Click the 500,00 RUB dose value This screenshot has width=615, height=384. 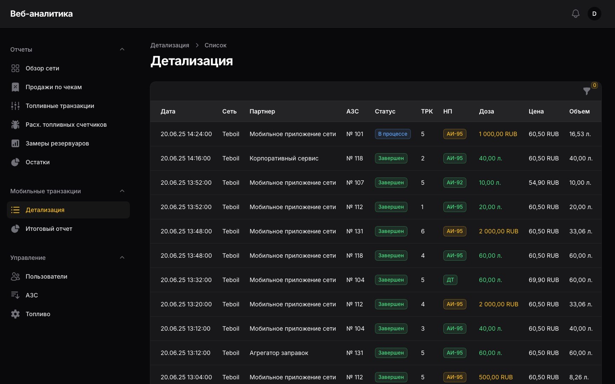click(496, 377)
